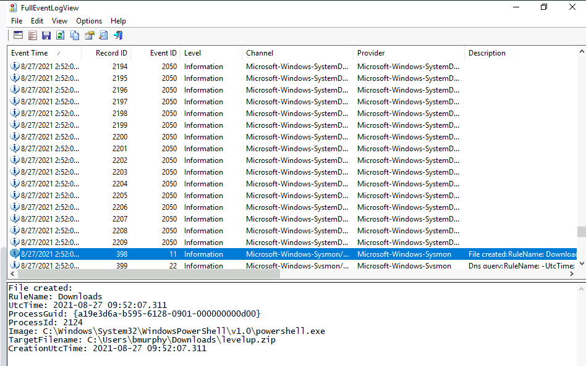The width and height of the screenshot is (586, 366).
Task: Copy selected events with the copy icon
Action: click(x=74, y=35)
